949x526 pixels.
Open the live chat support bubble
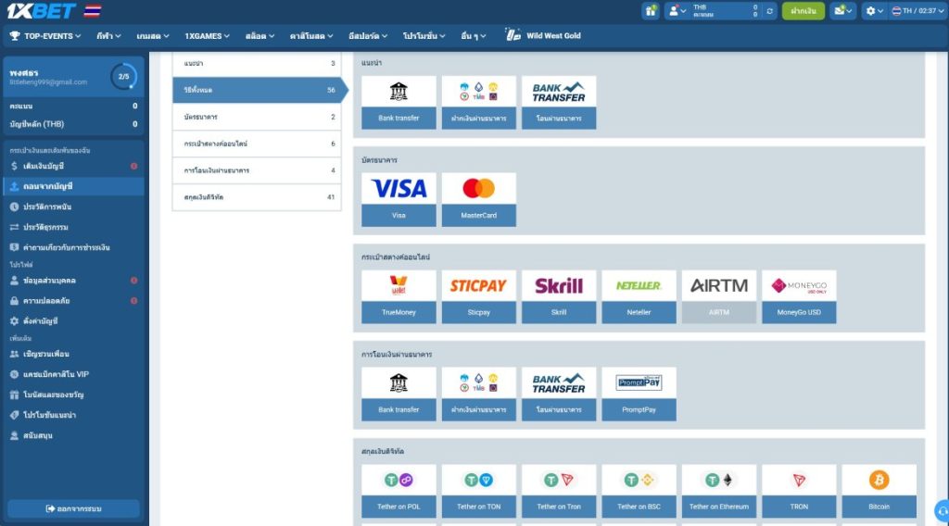click(942, 511)
